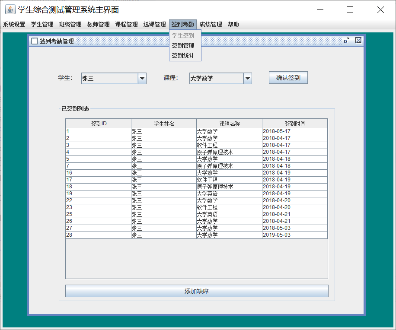Click 张三 in the row with ID 2
This screenshot has width=396, height=330.
click(137, 138)
